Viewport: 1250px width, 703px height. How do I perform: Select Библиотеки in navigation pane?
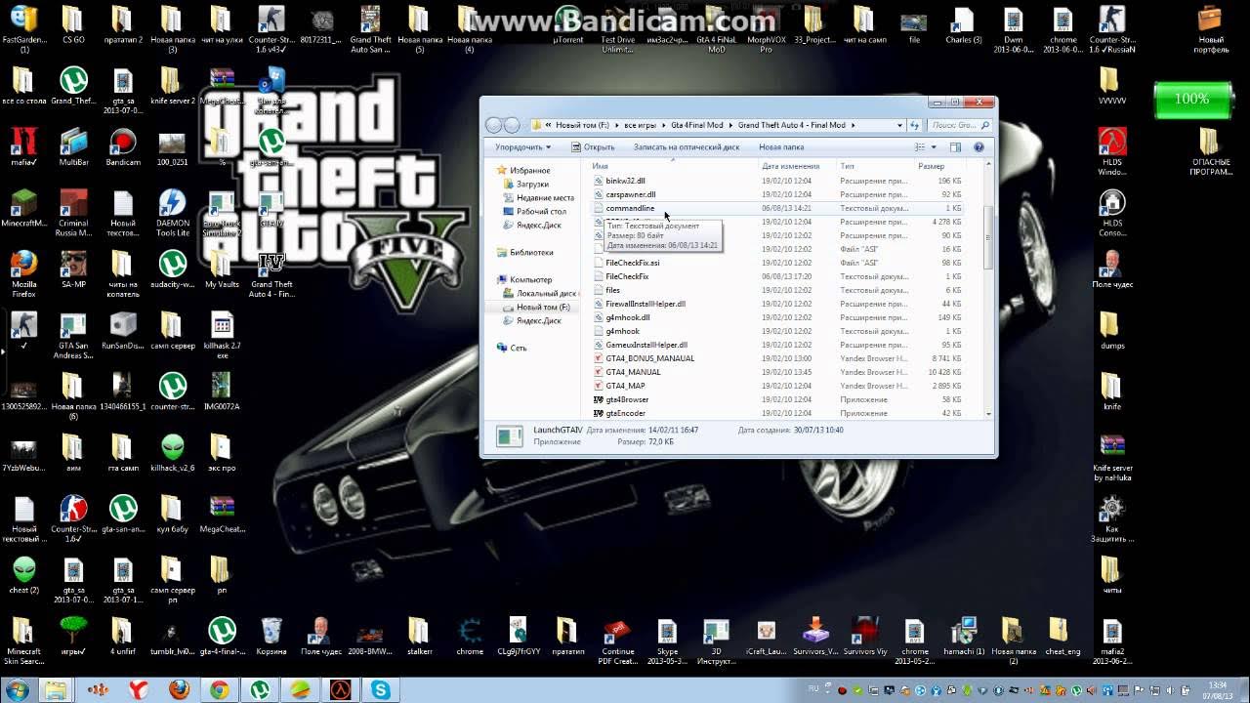click(x=531, y=252)
